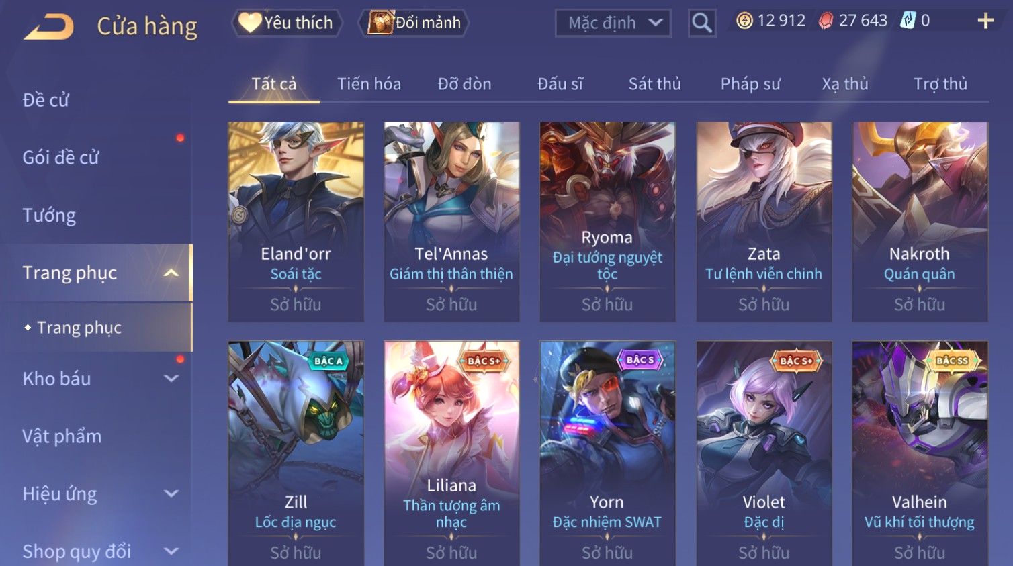Open the search magnifier icon
Image resolution: width=1013 pixels, height=566 pixels.
[x=702, y=23]
